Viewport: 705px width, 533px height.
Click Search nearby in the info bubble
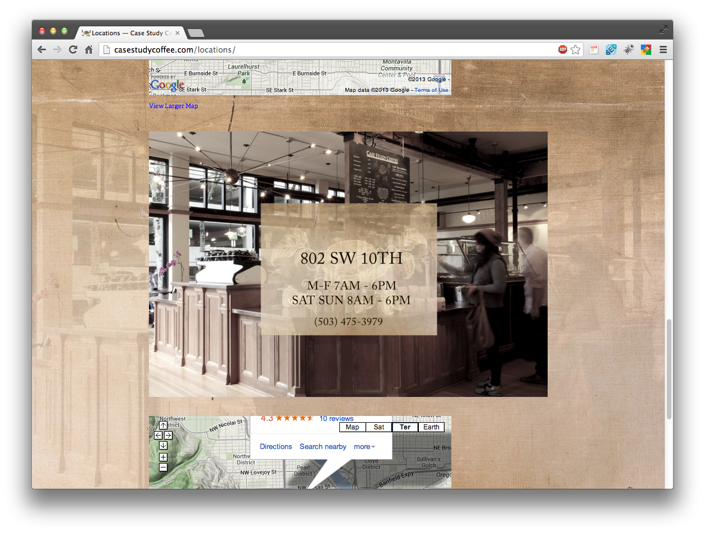323,447
